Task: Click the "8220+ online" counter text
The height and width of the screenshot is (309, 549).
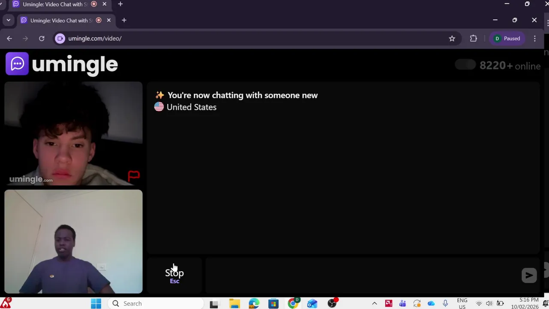Action: (x=510, y=66)
